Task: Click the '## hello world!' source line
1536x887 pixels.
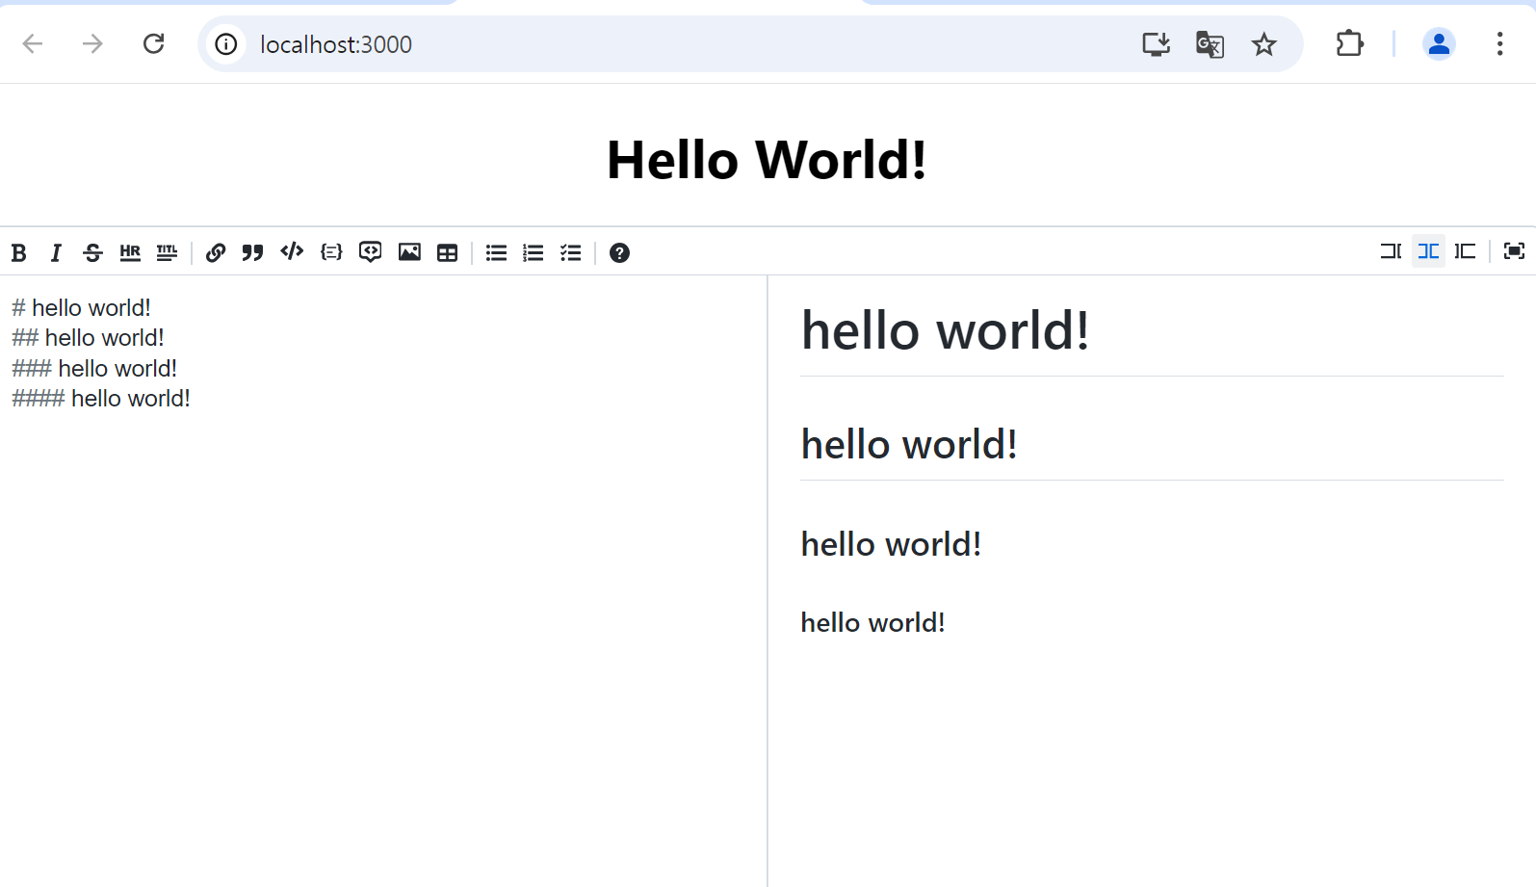Action: point(88,338)
